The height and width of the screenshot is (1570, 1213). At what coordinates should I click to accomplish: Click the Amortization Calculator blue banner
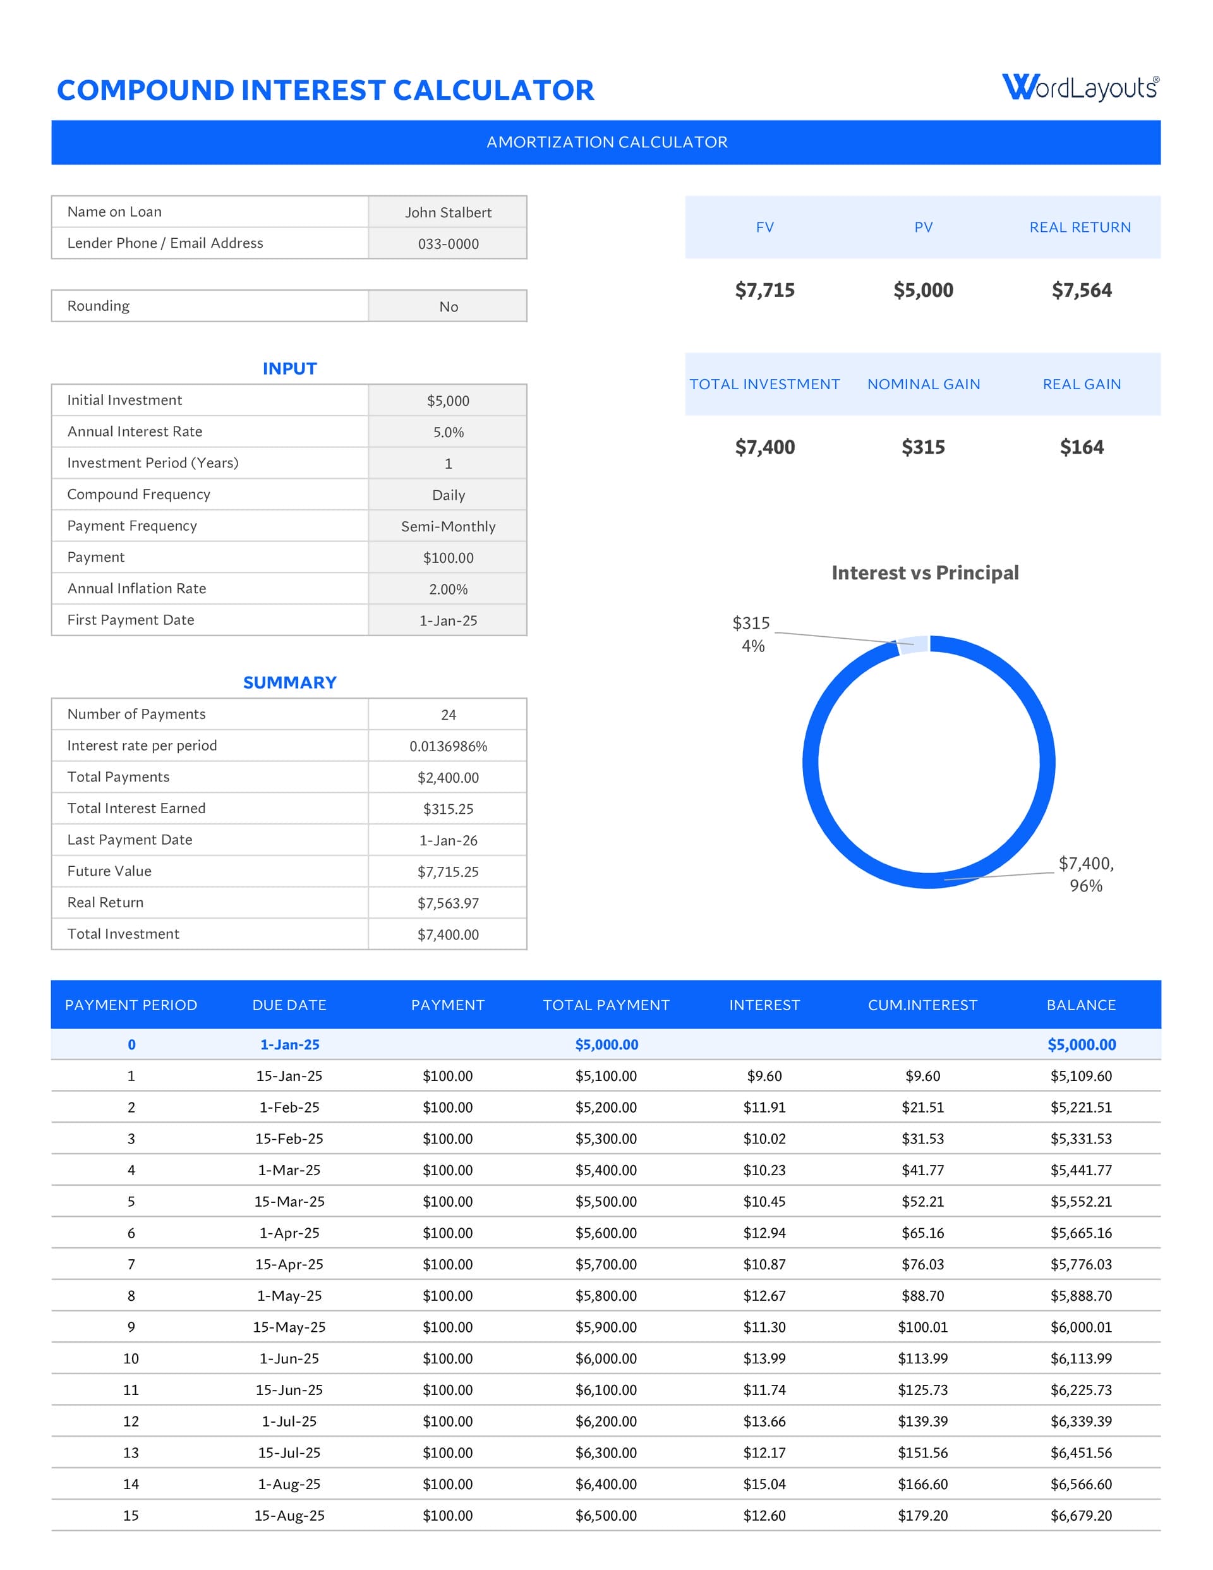605,142
